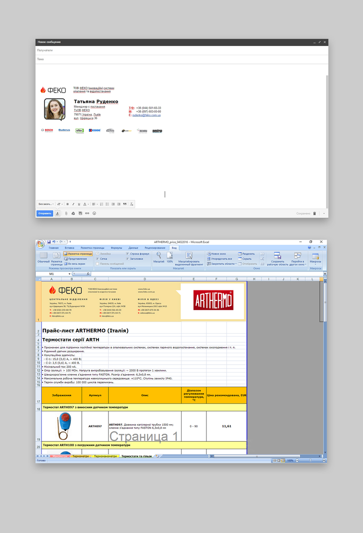
Task: Expand the Макросы dropdown in ribbon
Action: (315, 258)
